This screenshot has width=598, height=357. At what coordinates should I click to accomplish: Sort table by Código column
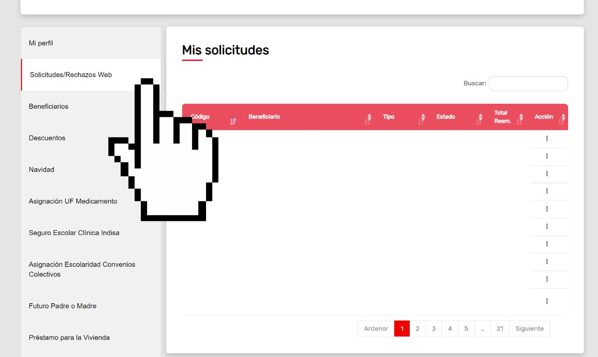pyautogui.click(x=200, y=117)
